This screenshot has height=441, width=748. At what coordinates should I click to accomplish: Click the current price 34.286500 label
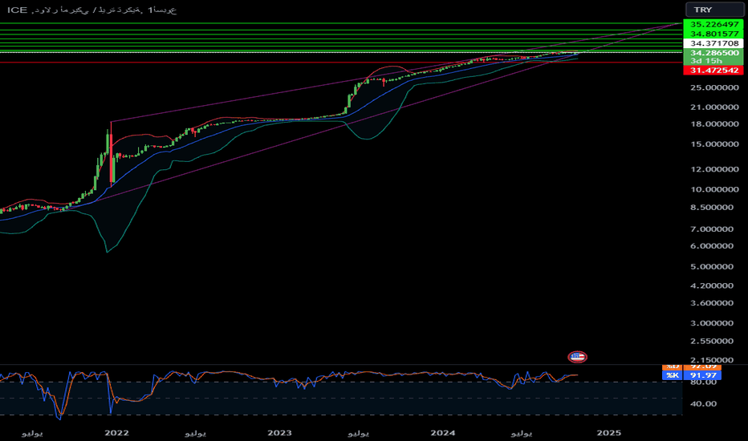tap(713, 53)
